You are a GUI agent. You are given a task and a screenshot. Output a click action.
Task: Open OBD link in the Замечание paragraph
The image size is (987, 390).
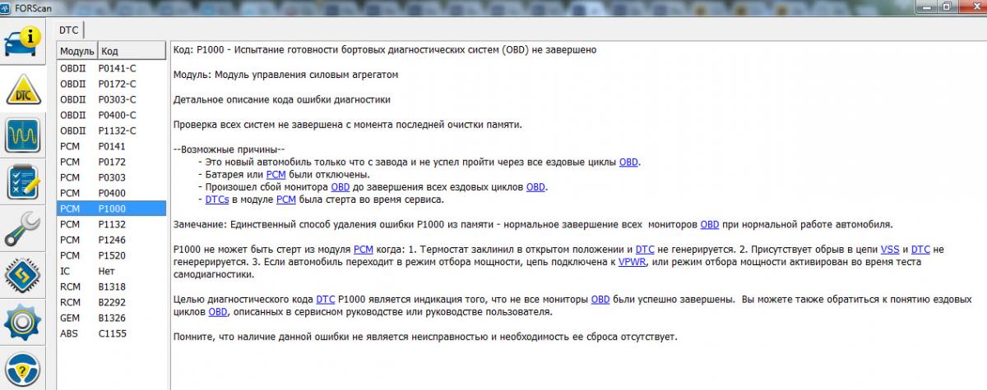710,224
